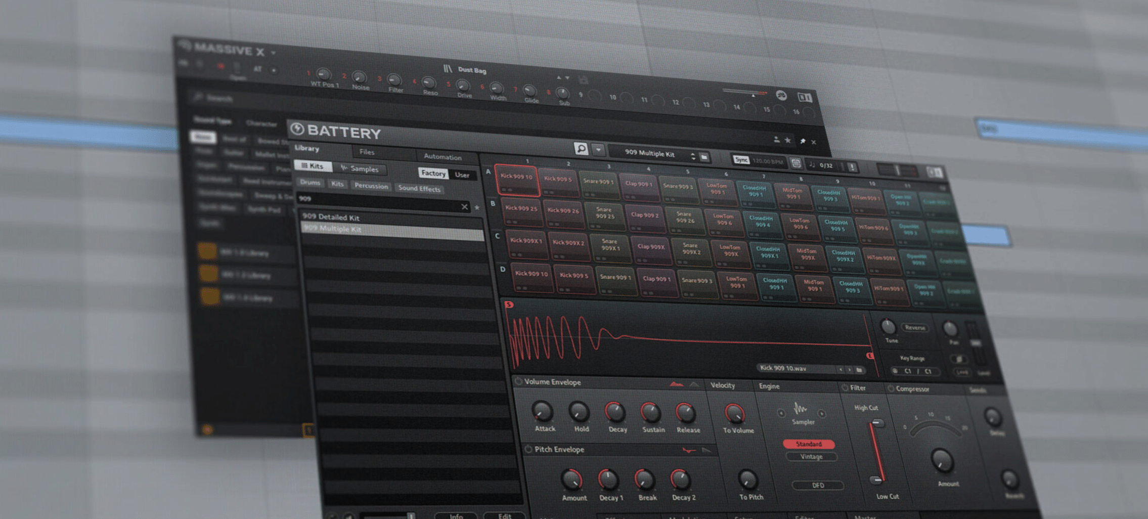The image size is (1148, 519).
Task: Toggle the Pitch Envelope power button
Action: (x=528, y=449)
